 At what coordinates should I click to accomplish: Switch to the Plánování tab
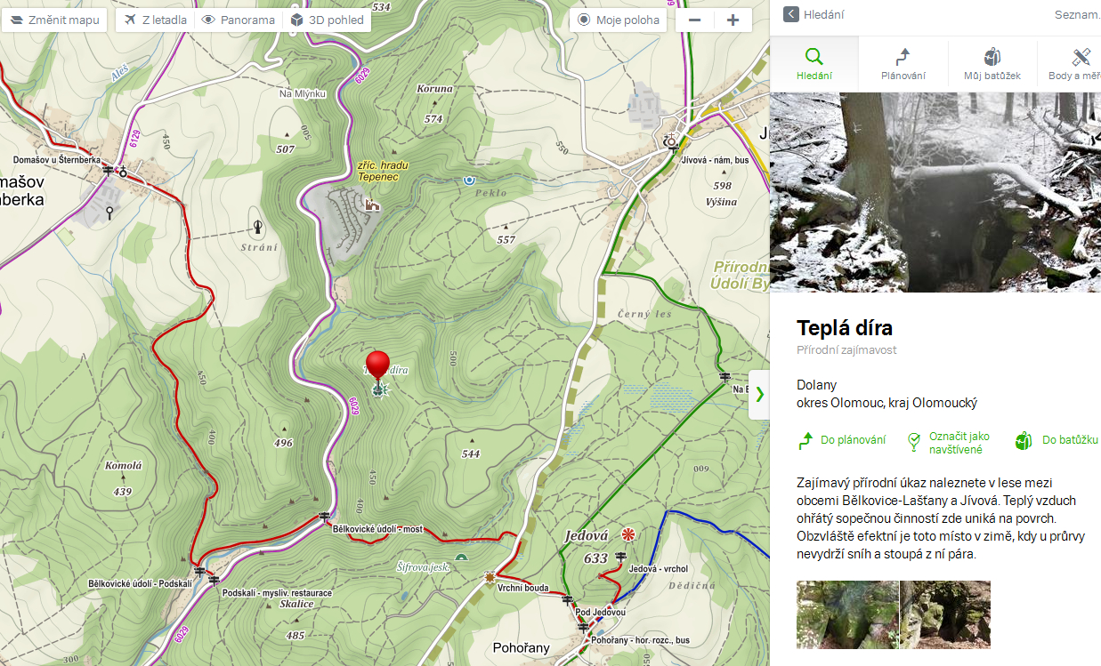pyautogui.click(x=903, y=64)
